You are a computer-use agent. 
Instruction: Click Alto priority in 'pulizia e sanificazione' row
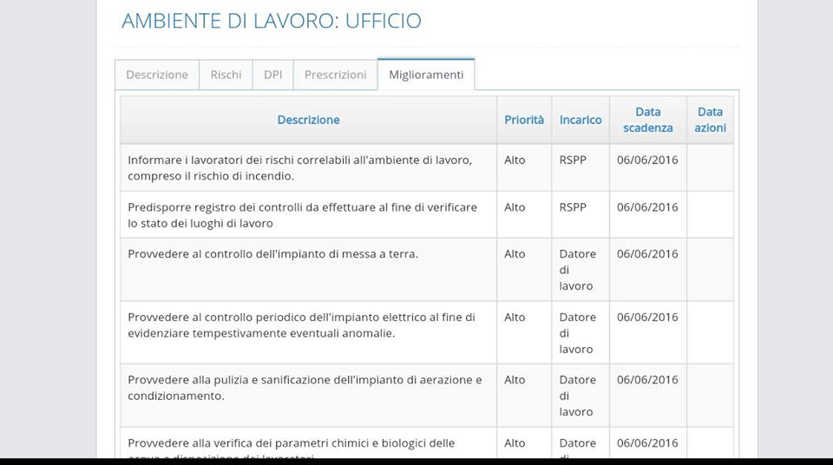(515, 380)
